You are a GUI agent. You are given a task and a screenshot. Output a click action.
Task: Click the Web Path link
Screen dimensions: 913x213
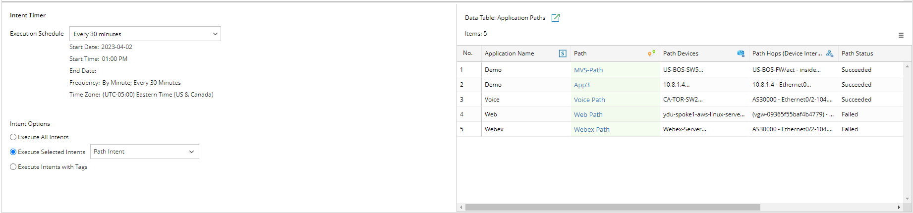click(588, 114)
